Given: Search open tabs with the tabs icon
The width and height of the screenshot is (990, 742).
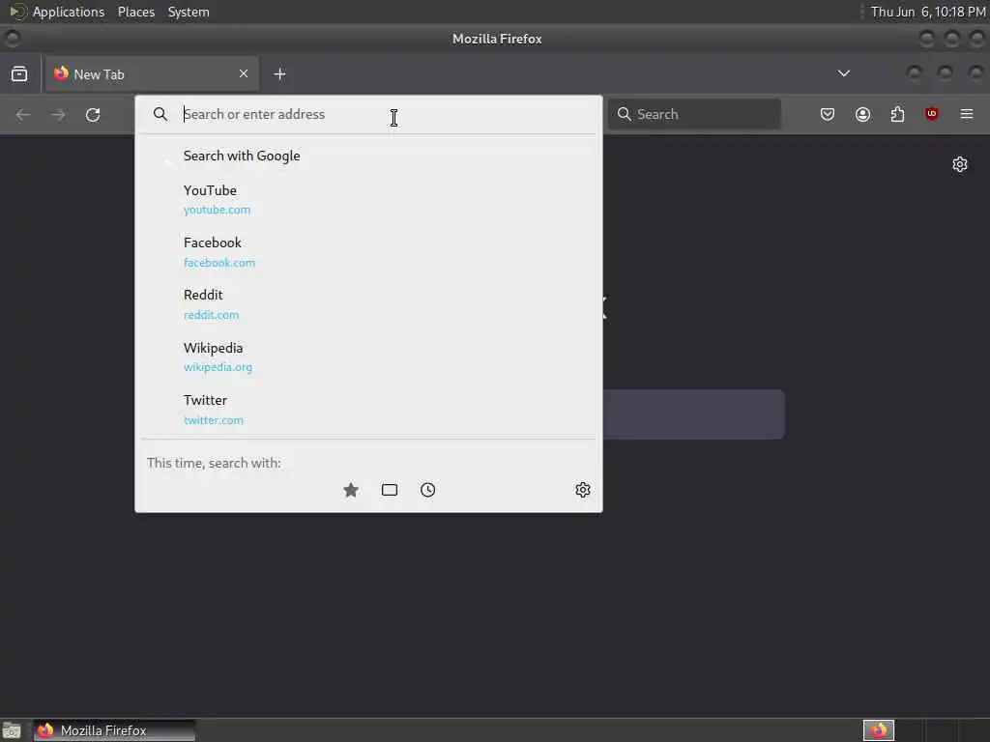Looking at the screenshot, I should point(390,490).
